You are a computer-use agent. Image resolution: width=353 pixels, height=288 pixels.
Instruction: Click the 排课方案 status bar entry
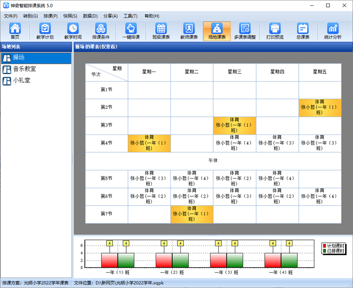coord(35,283)
